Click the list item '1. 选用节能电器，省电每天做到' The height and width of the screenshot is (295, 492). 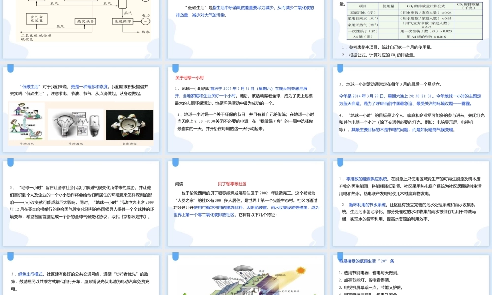[x=369, y=273]
